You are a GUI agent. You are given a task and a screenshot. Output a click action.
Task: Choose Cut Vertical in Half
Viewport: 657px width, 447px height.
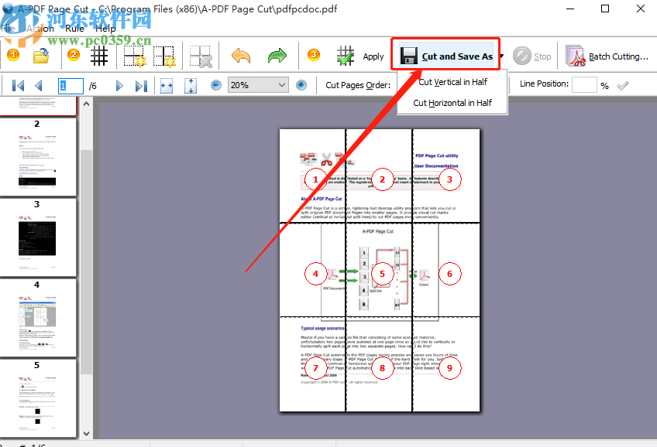click(452, 80)
